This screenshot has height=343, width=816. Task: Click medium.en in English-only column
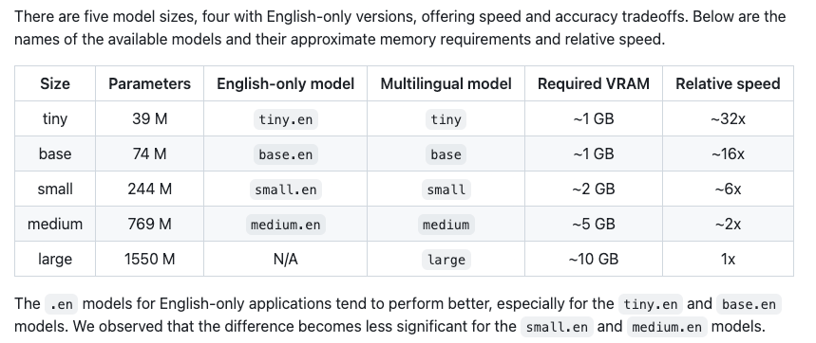pyautogui.click(x=285, y=225)
